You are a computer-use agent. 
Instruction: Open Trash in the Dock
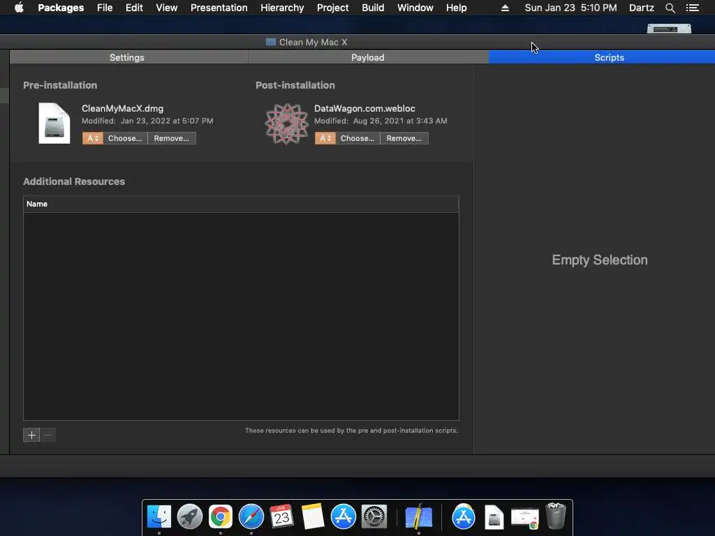556,516
